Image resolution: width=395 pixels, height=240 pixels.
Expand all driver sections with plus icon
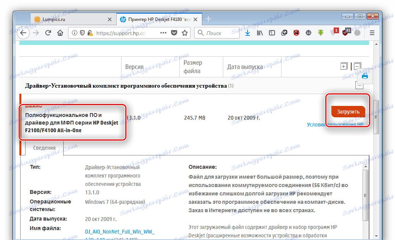click(344, 66)
